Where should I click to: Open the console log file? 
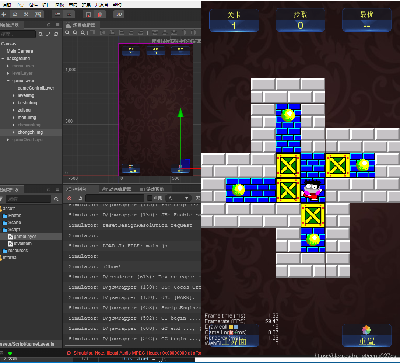[80, 198]
